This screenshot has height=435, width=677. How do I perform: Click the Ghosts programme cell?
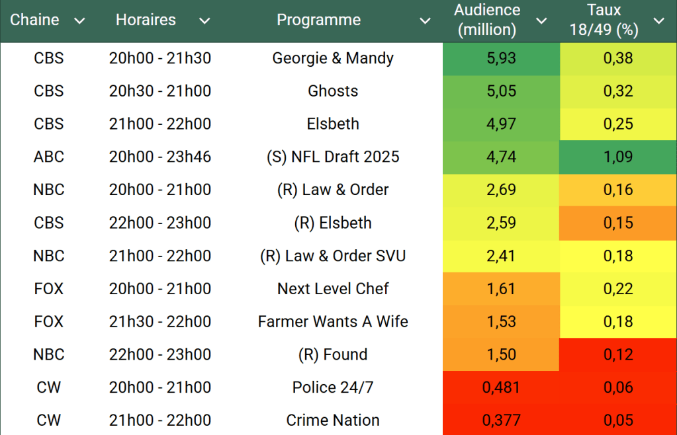point(333,91)
